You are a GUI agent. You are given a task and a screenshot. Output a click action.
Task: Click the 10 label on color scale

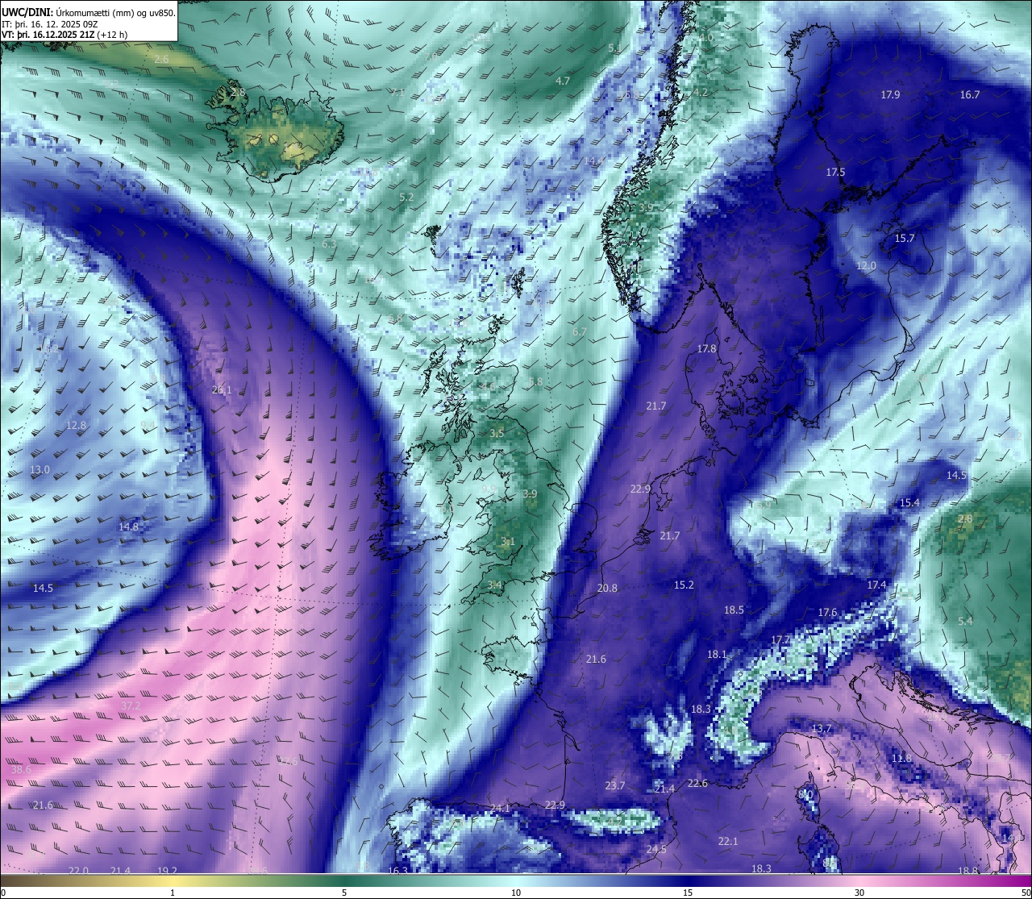(x=515, y=893)
